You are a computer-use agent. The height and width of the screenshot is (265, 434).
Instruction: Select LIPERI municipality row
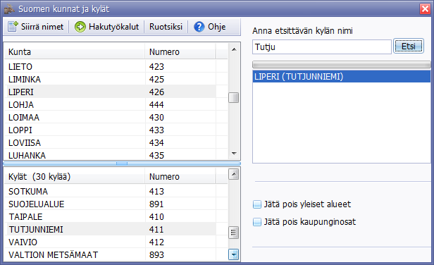point(110,92)
